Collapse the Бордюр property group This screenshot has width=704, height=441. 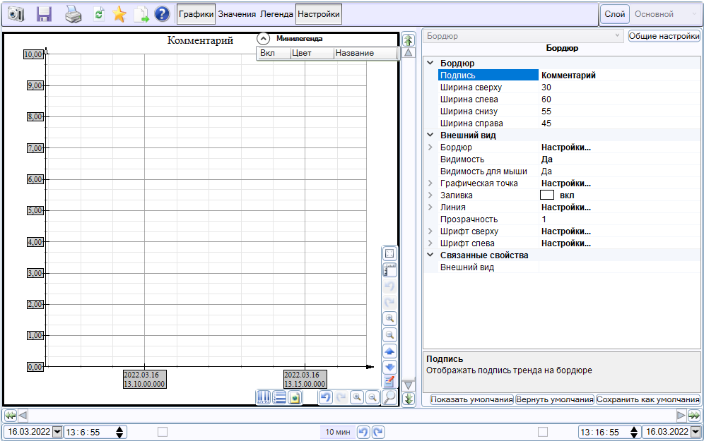430,64
